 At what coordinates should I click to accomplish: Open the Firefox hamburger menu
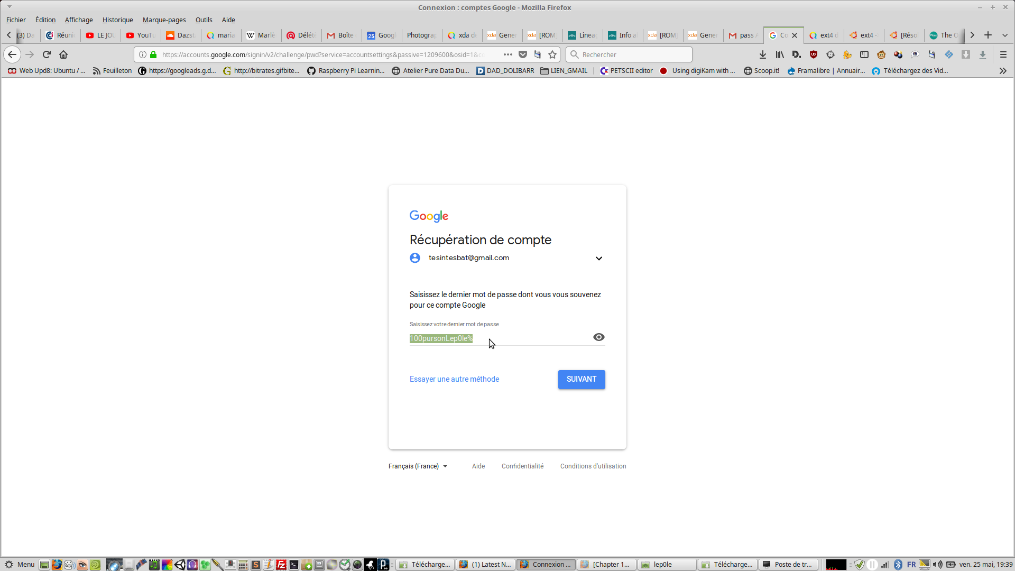[1003, 54]
